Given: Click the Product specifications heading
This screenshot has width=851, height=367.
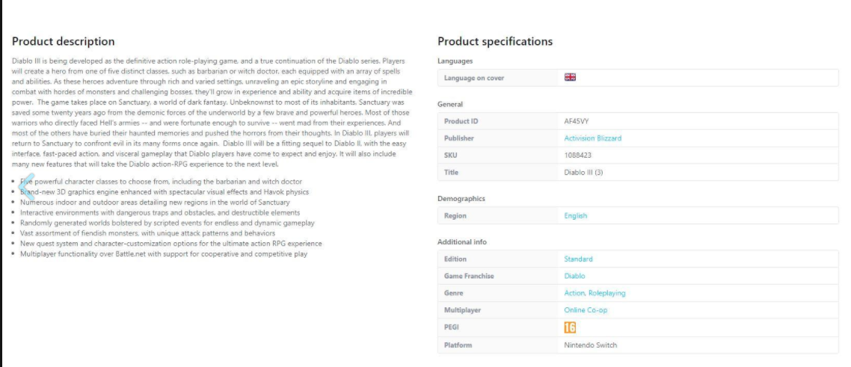Looking at the screenshot, I should [x=494, y=42].
